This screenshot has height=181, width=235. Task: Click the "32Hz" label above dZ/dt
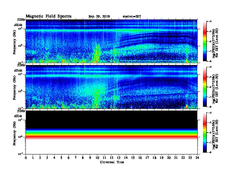point(21,111)
